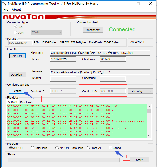Click the APROM file name path field
Screen dimensions: 157x168
[100, 53]
